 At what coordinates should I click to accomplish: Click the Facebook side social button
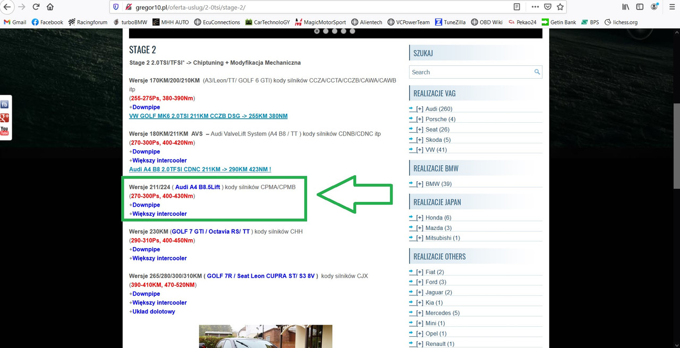coord(4,104)
